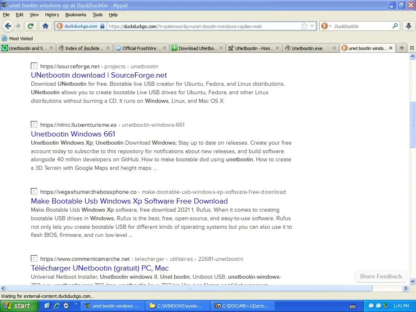Close the 'Unetbootin and X...' tab
This screenshot has width=416, height=312.
[x=51, y=48]
